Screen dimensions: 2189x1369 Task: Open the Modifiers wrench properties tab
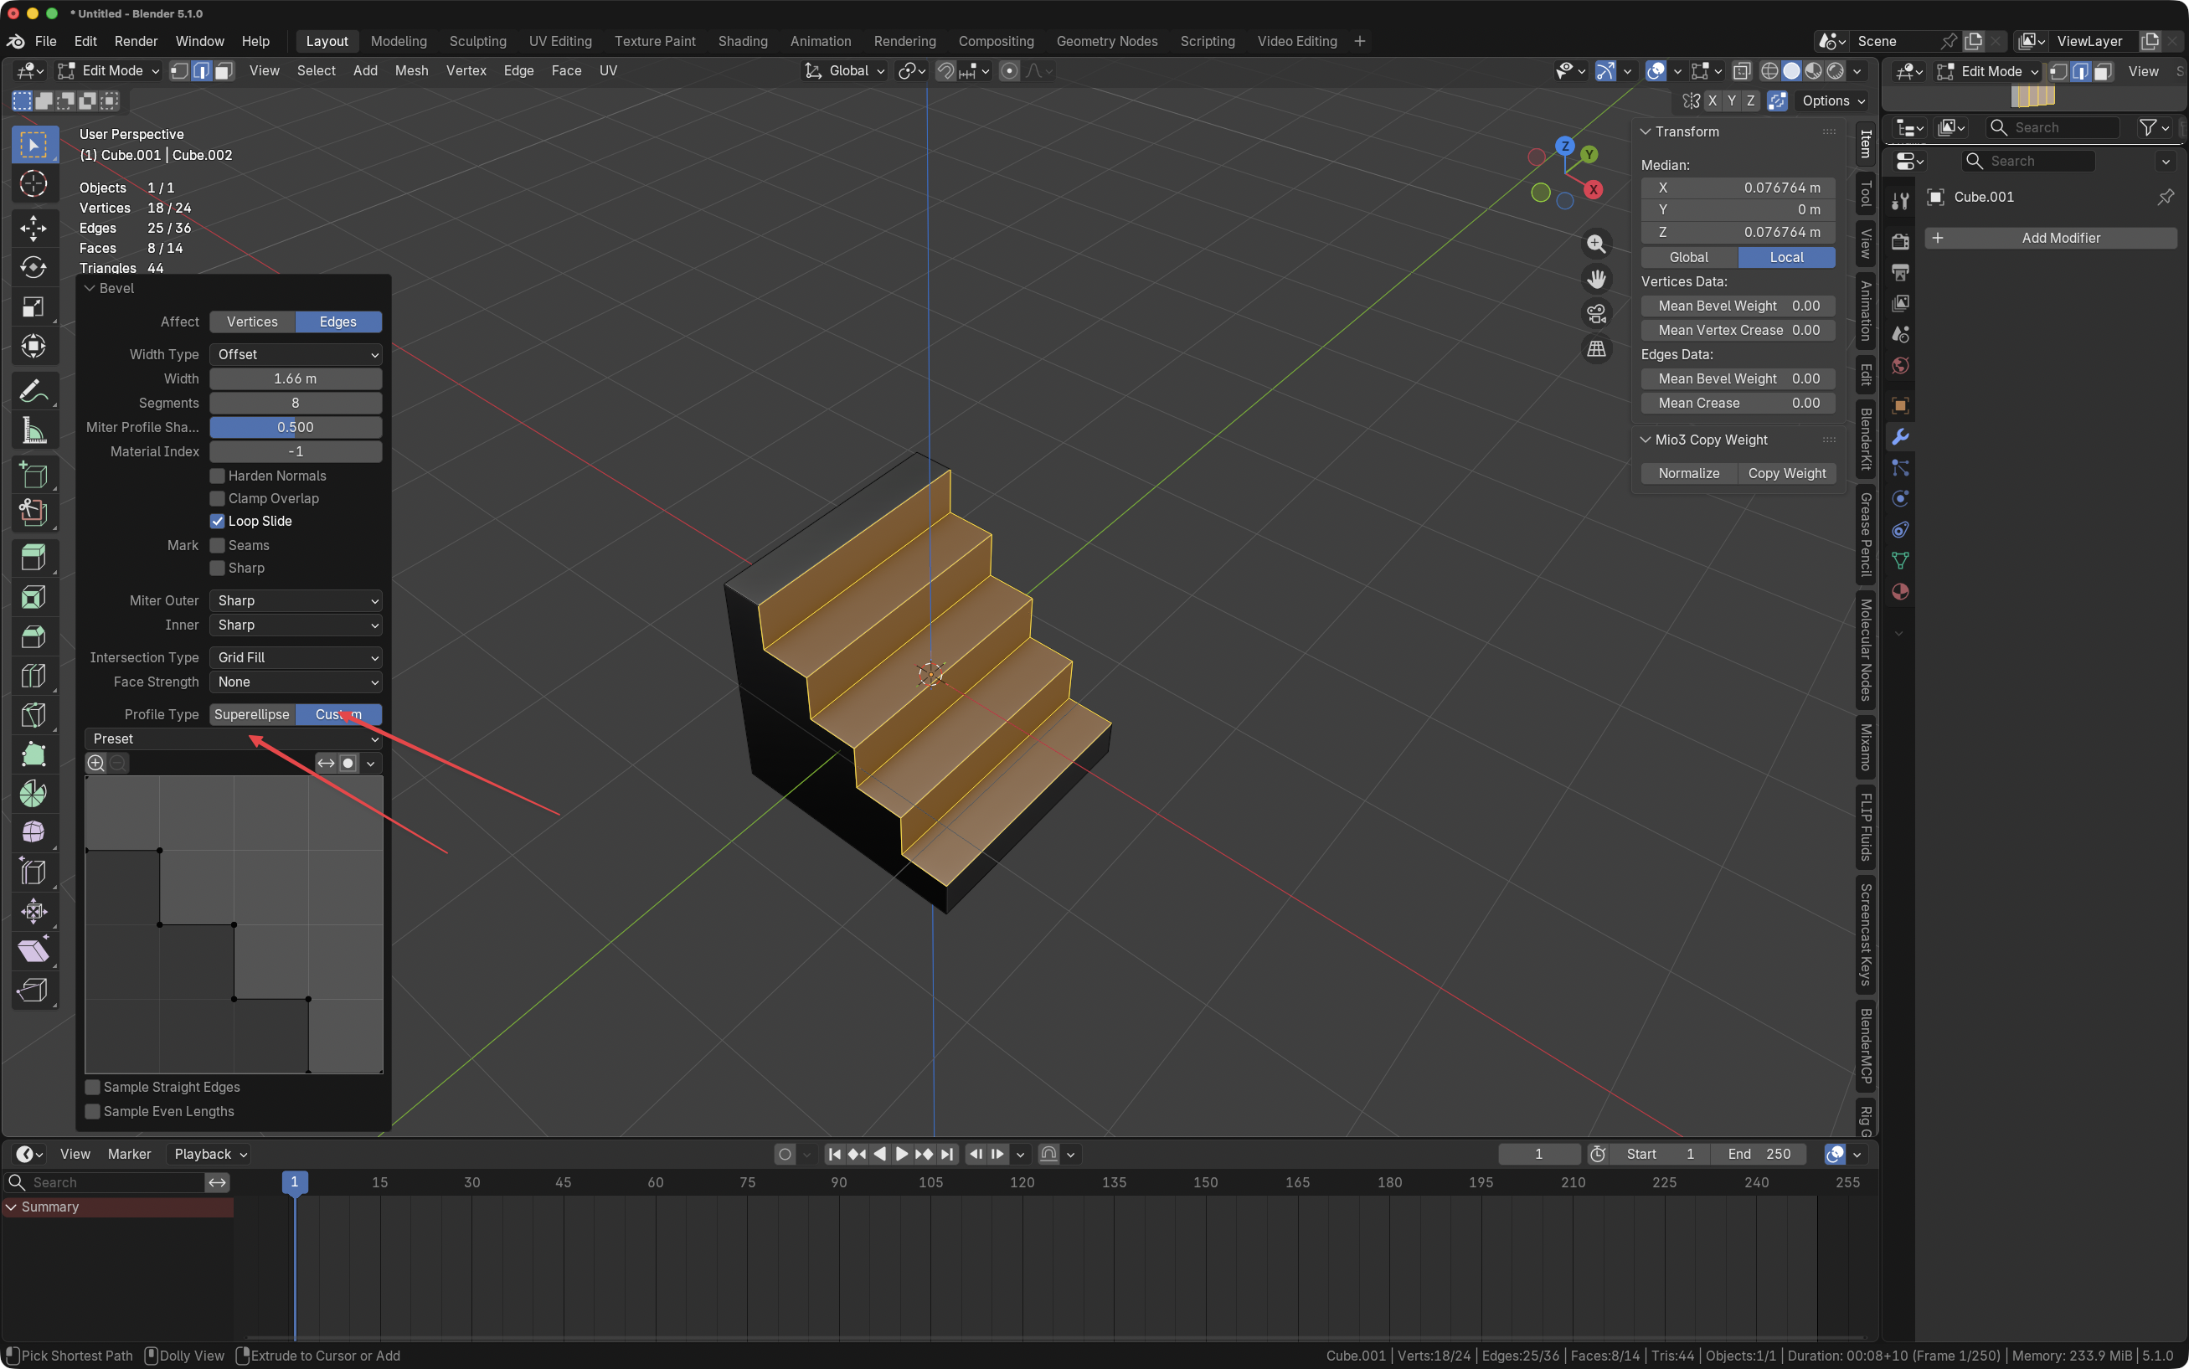[x=1900, y=437]
